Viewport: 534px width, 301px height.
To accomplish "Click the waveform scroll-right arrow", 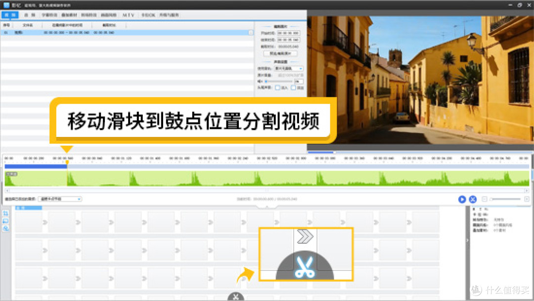I will coord(527,191).
